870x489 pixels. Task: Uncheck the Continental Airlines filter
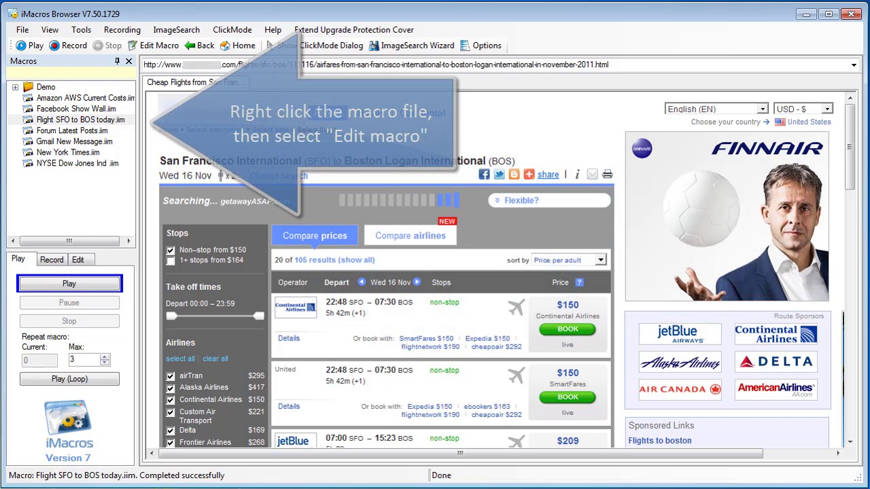coord(171,401)
